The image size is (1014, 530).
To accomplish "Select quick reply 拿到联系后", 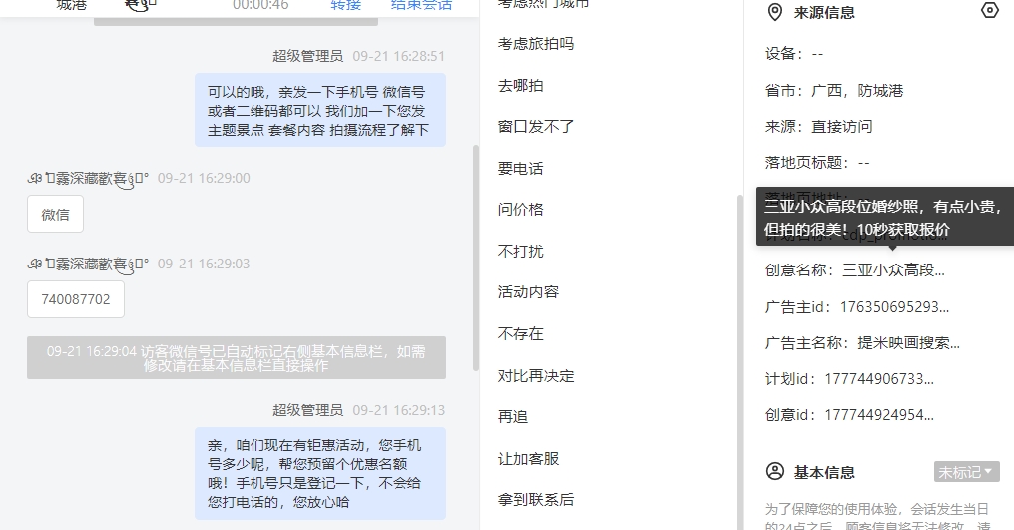I will 536,500.
